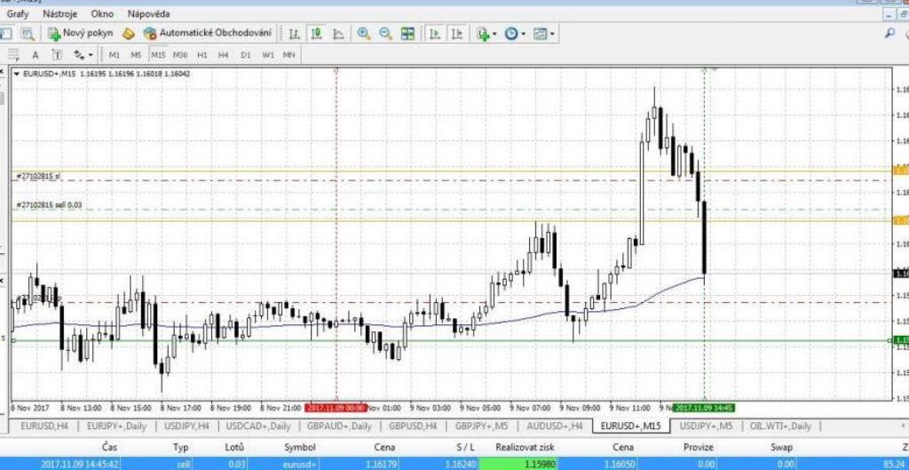This screenshot has width=909, height=470.
Task: Select the #27102815 sl line label
Action: point(37,176)
